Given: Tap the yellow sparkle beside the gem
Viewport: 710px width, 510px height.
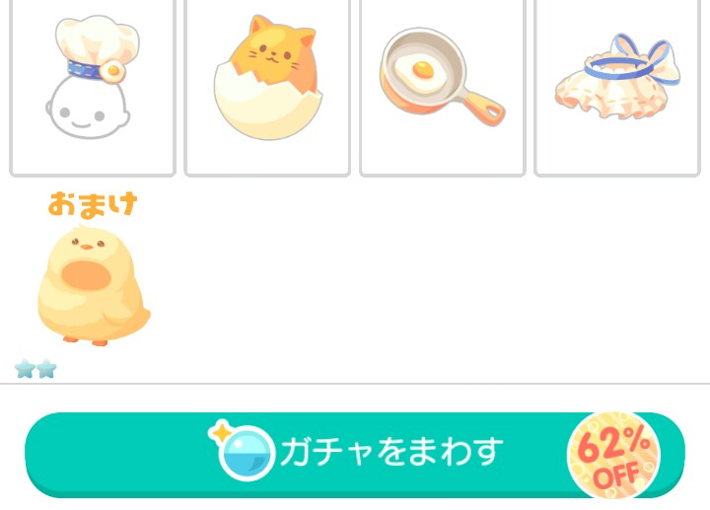Looking at the screenshot, I should (221, 432).
